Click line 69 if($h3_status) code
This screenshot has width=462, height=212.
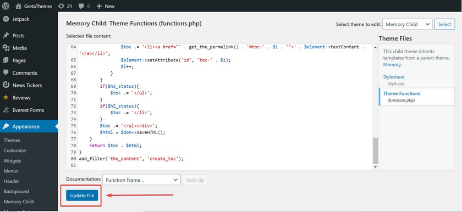pyautogui.click(x=119, y=86)
